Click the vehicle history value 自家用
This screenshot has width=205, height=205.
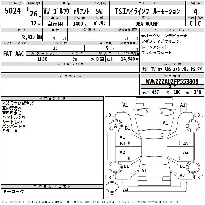point(55,24)
